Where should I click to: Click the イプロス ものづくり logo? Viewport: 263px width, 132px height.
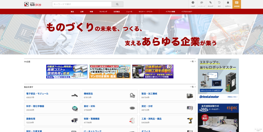click(33, 4)
